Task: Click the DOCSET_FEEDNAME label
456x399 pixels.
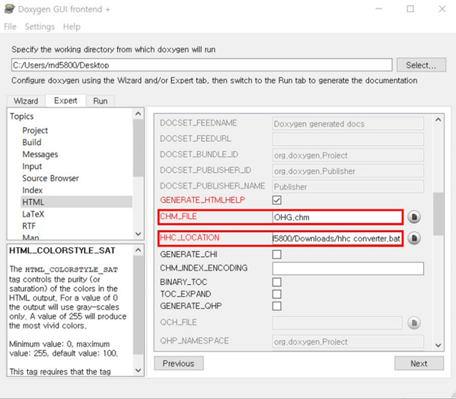Action: coord(198,123)
